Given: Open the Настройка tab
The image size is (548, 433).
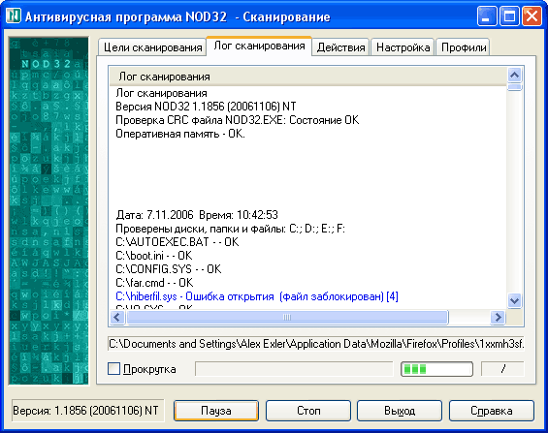Looking at the screenshot, I should (403, 47).
